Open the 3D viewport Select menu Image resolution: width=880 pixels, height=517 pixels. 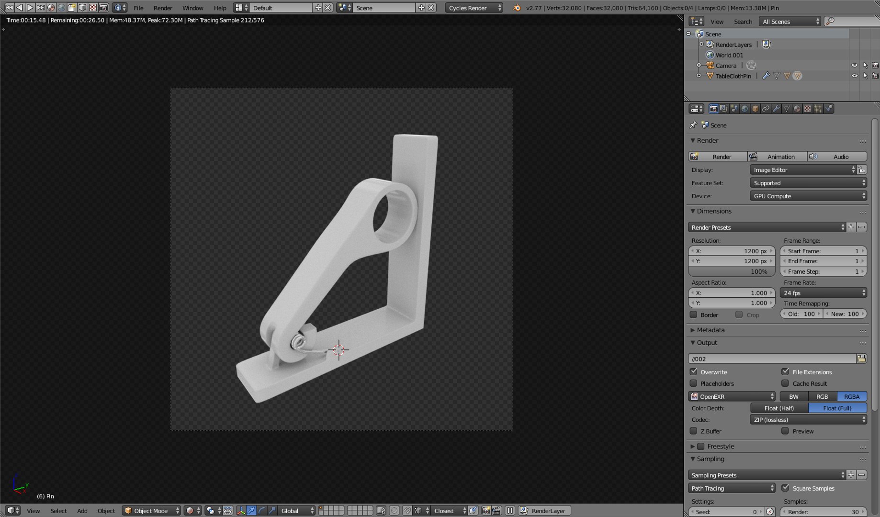[58, 511]
